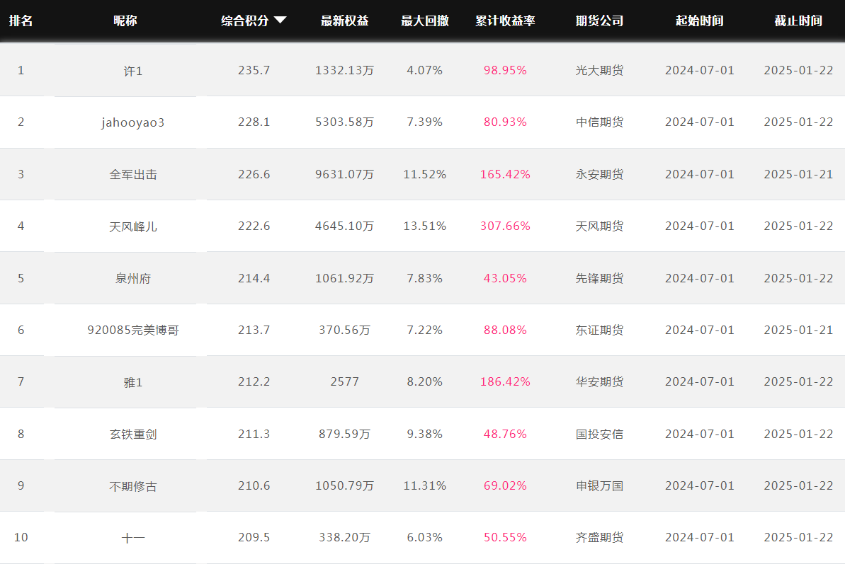Screen dimensions: 845x564
Task: Click end date 2025-01-21 for 920085完美博哥
Action: pyautogui.click(x=798, y=330)
